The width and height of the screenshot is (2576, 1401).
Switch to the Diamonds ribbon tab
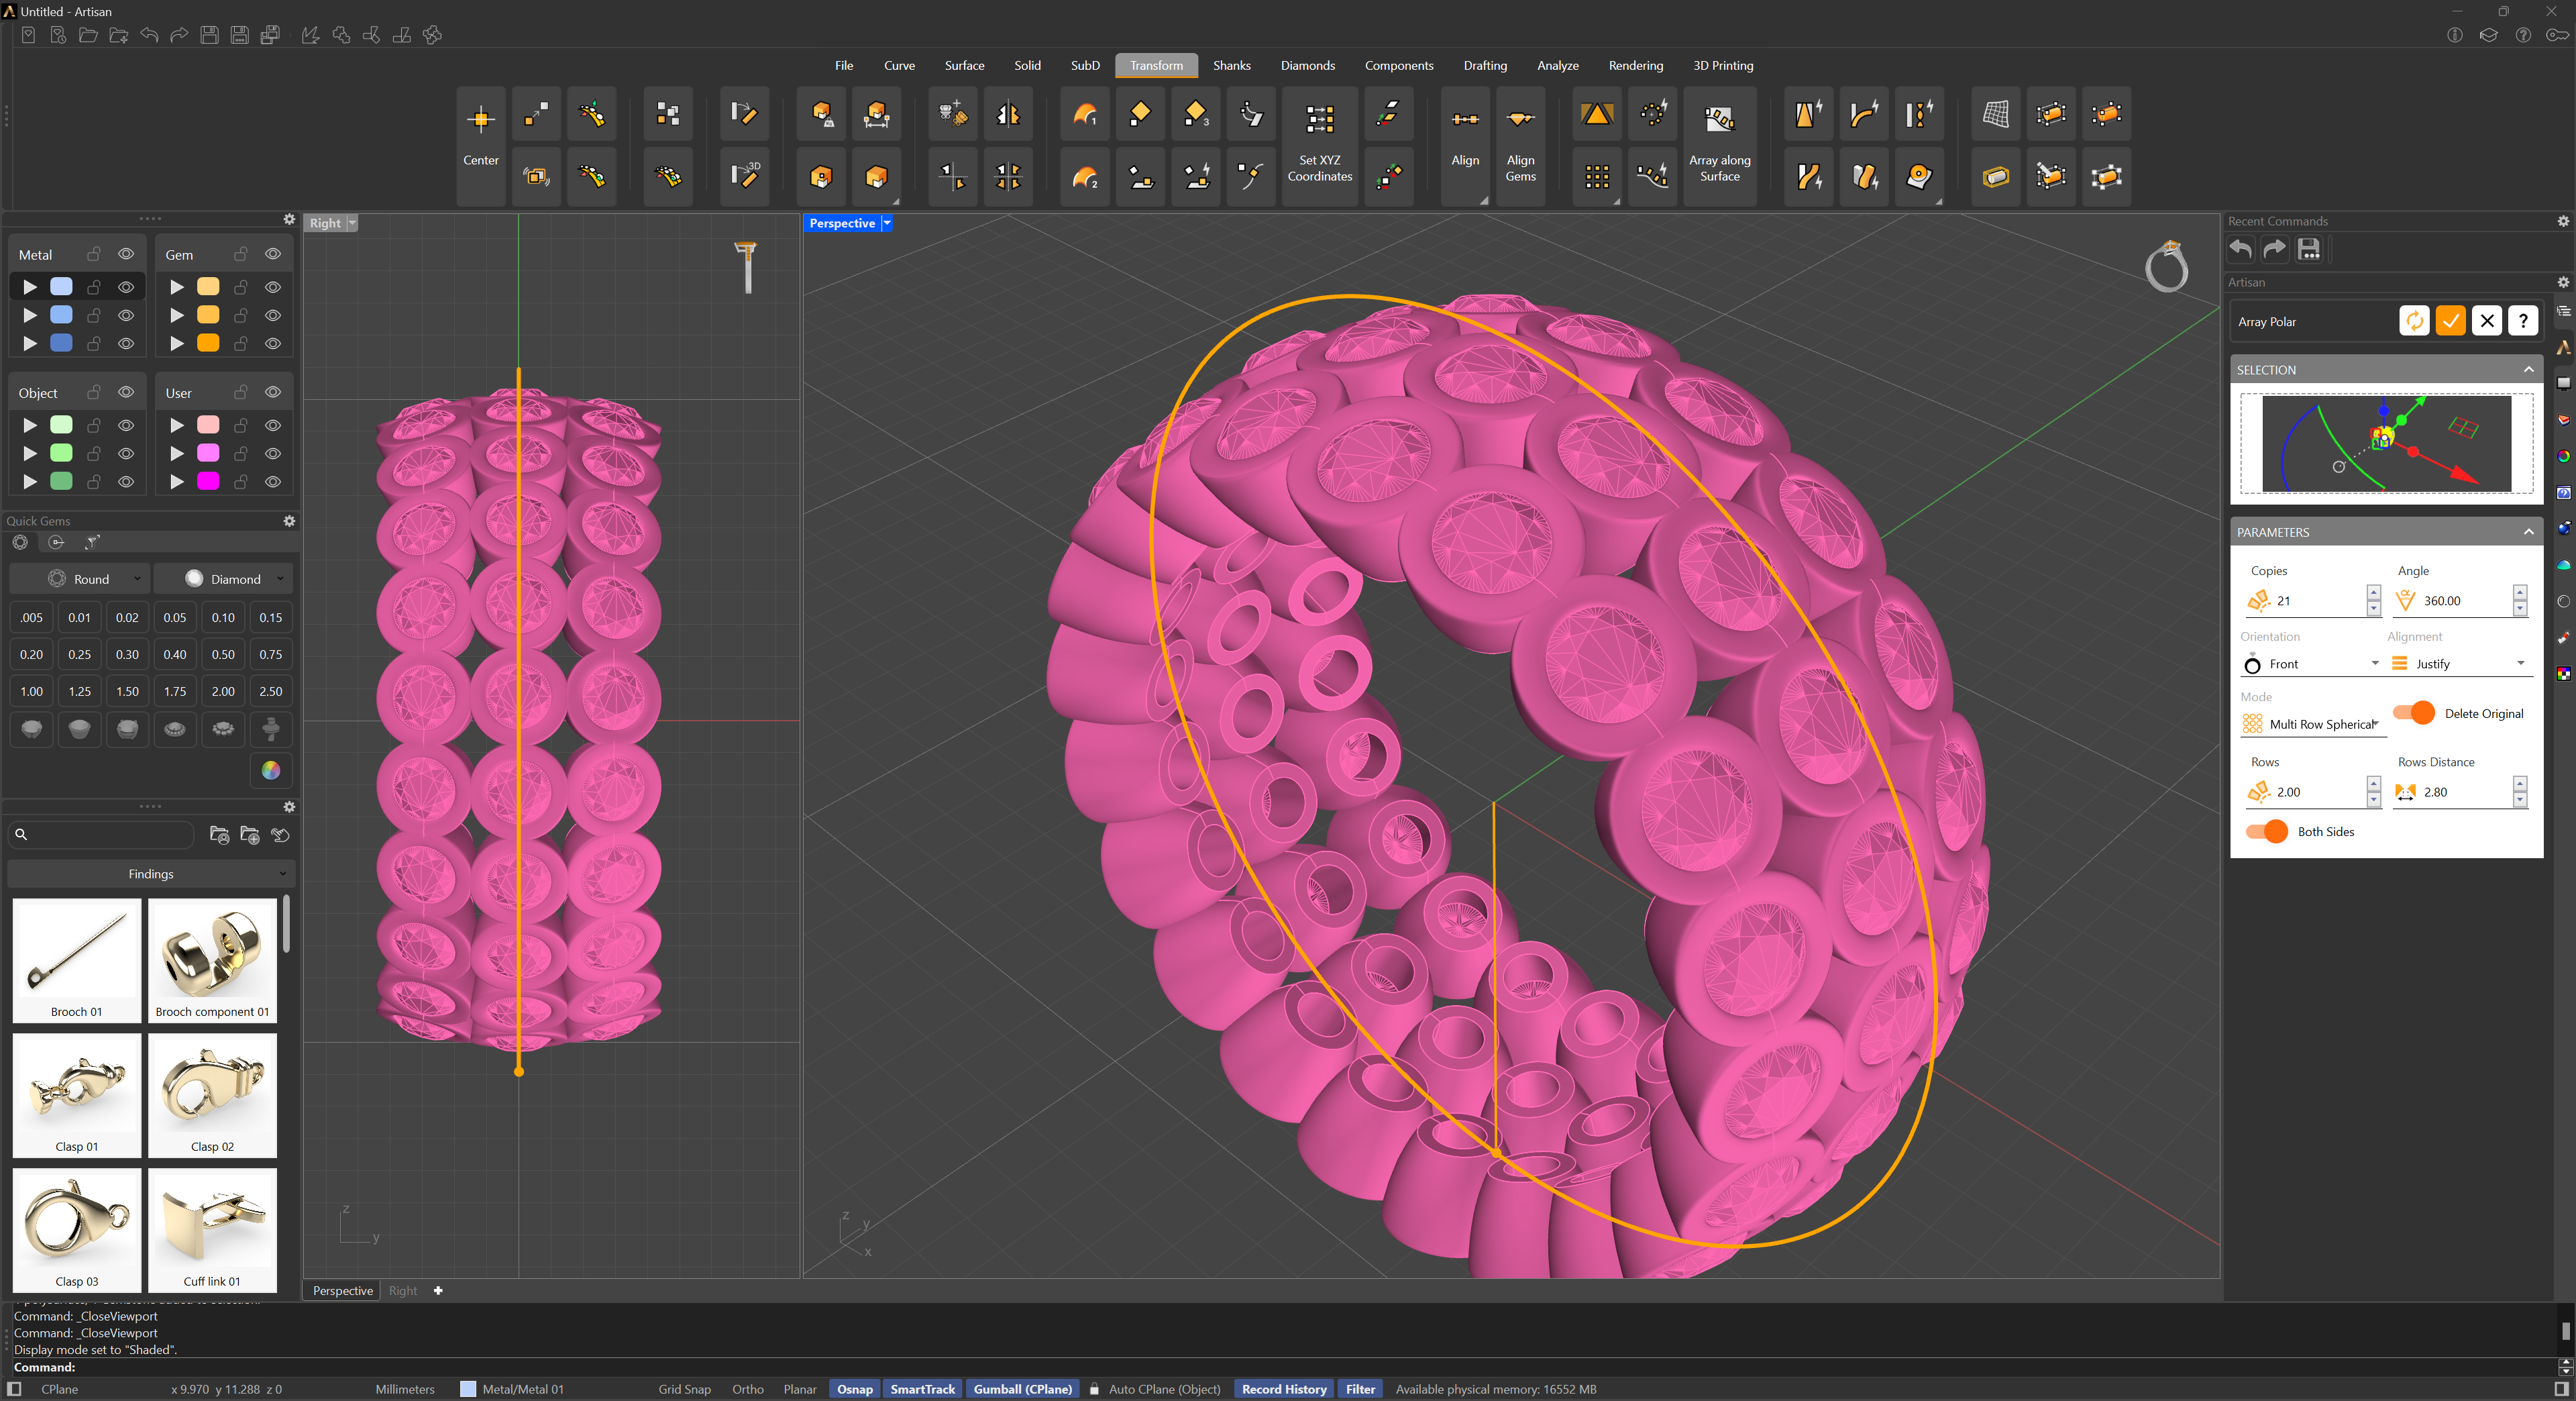(x=1307, y=66)
